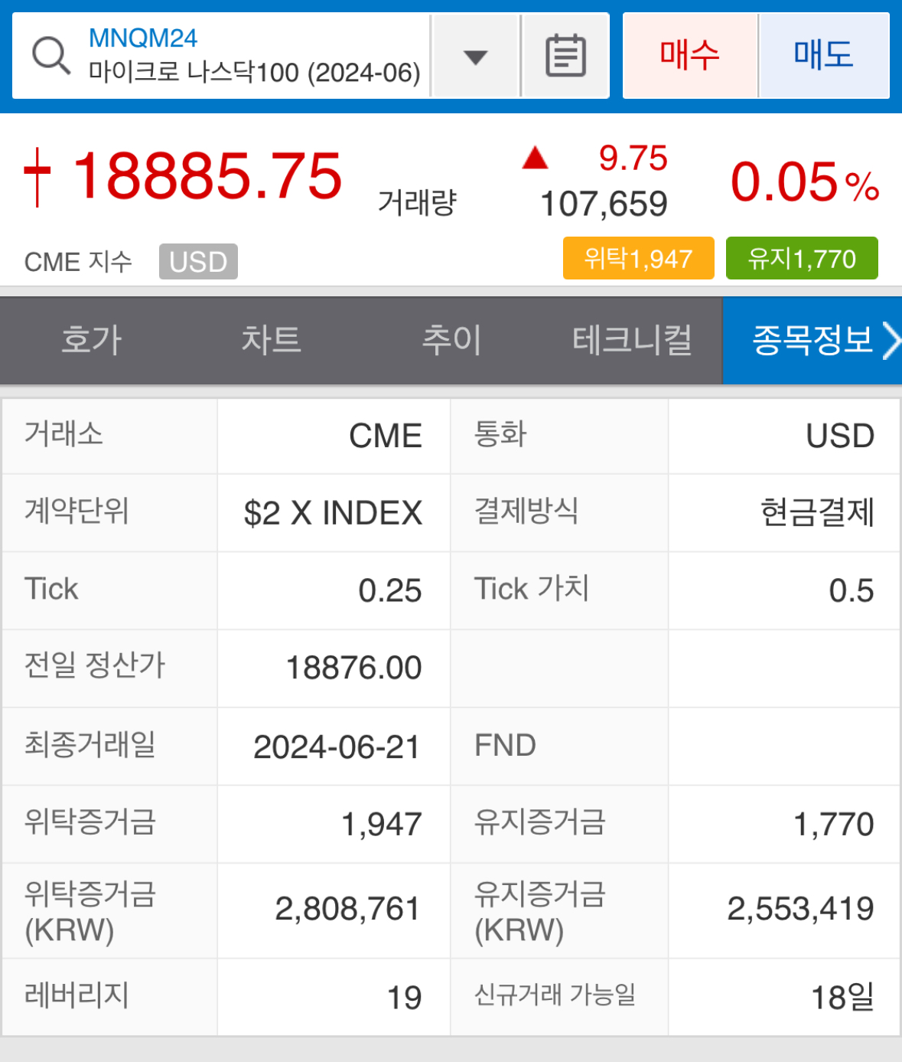Tap the 계약단위 row label

77,511
